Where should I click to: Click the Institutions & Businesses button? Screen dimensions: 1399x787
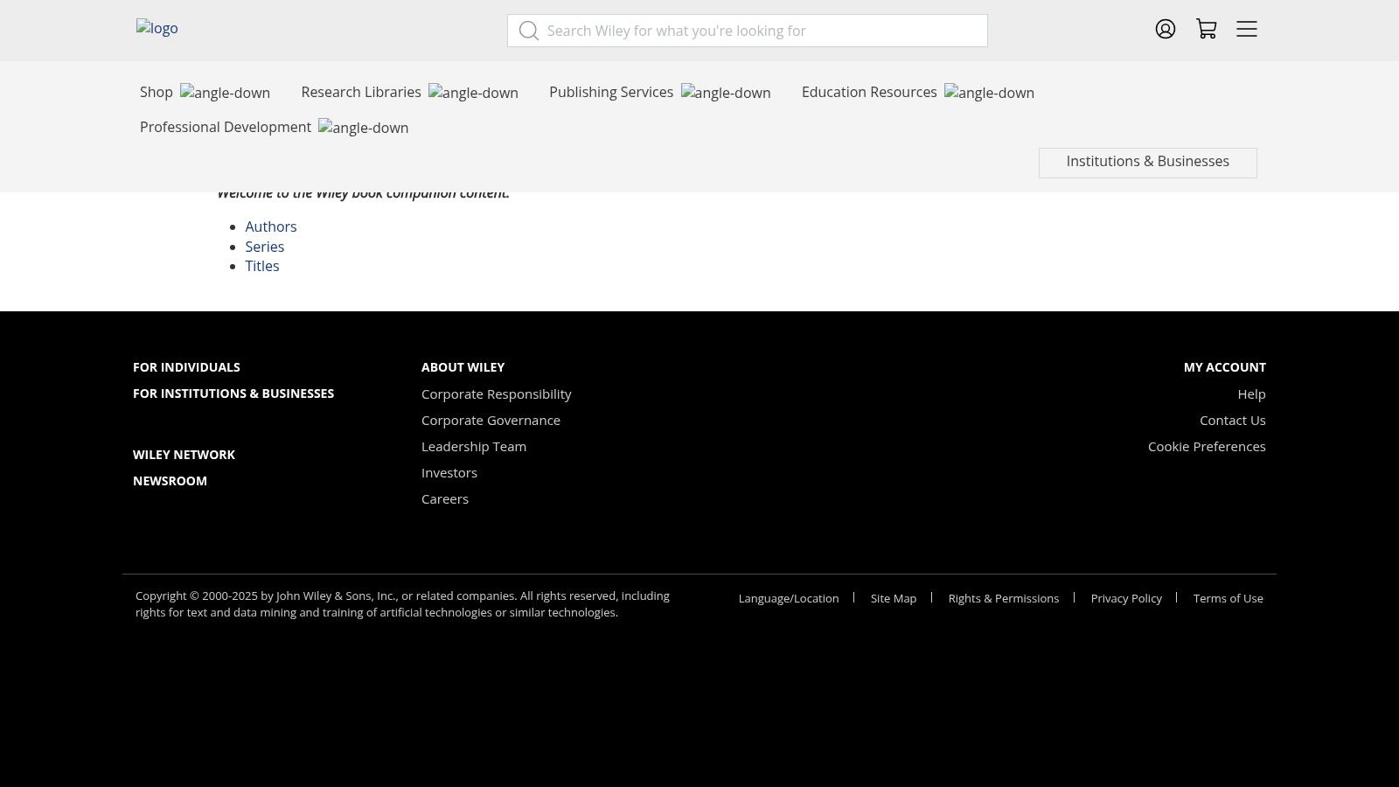(x=1147, y=162)
